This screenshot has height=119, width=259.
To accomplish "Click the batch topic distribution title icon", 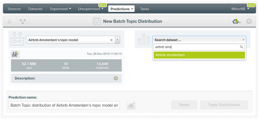I will coord(97,21).
